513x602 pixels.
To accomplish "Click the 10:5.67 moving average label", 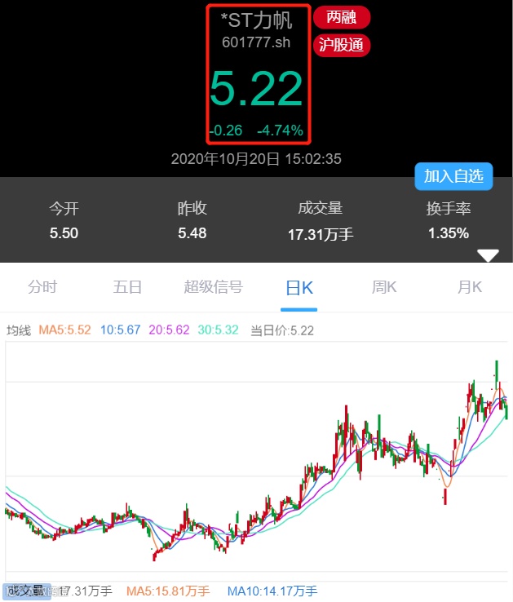I will tap(120, 330).
